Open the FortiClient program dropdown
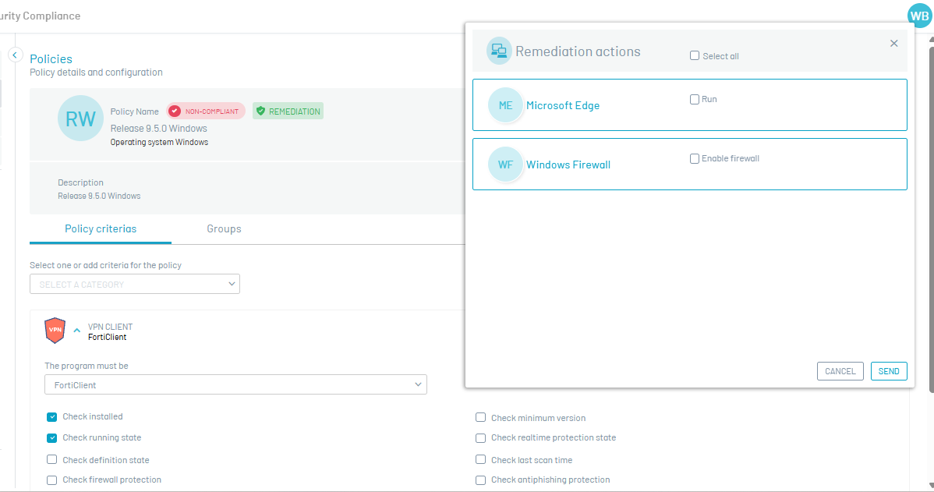 click(235, 384)
